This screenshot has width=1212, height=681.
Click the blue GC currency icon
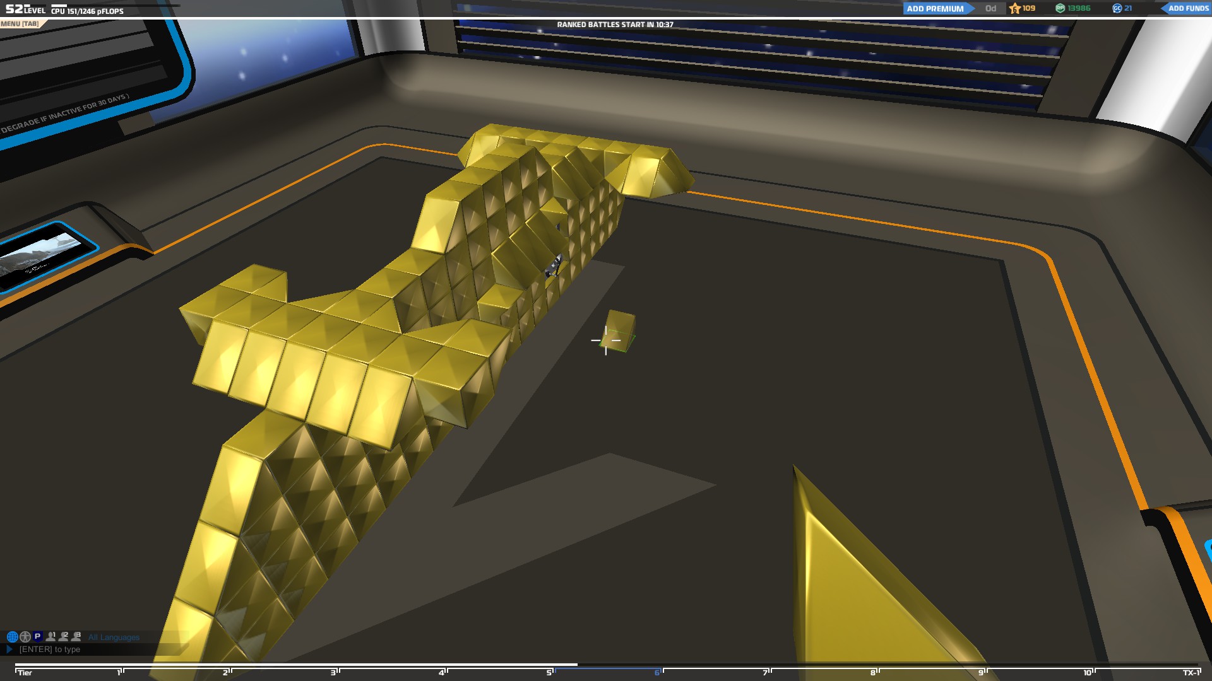(1117, 8)
